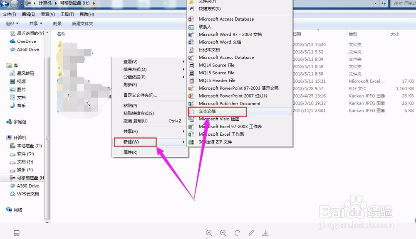Image resolution: width=416 pixels, height=239 pixels.
Task: Click the MQL4 Source File icon
Action: (x=191, y=66)
